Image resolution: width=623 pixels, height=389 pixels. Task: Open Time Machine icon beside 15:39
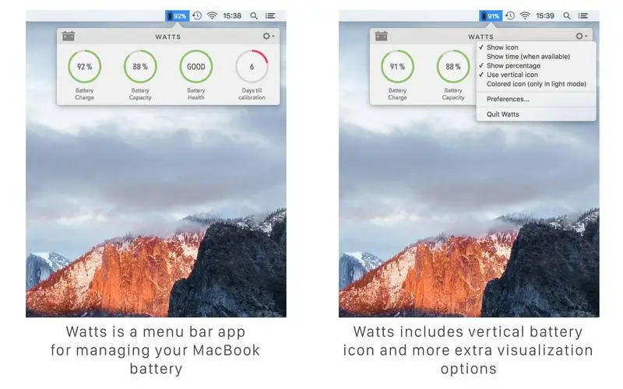point(510,16)
